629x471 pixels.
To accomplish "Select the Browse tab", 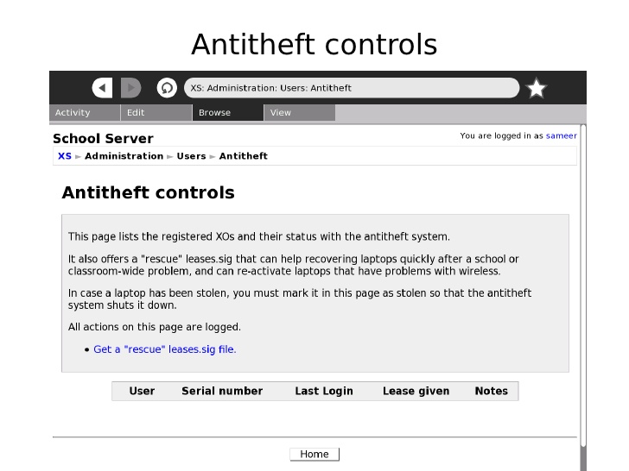I will point(227,113).
